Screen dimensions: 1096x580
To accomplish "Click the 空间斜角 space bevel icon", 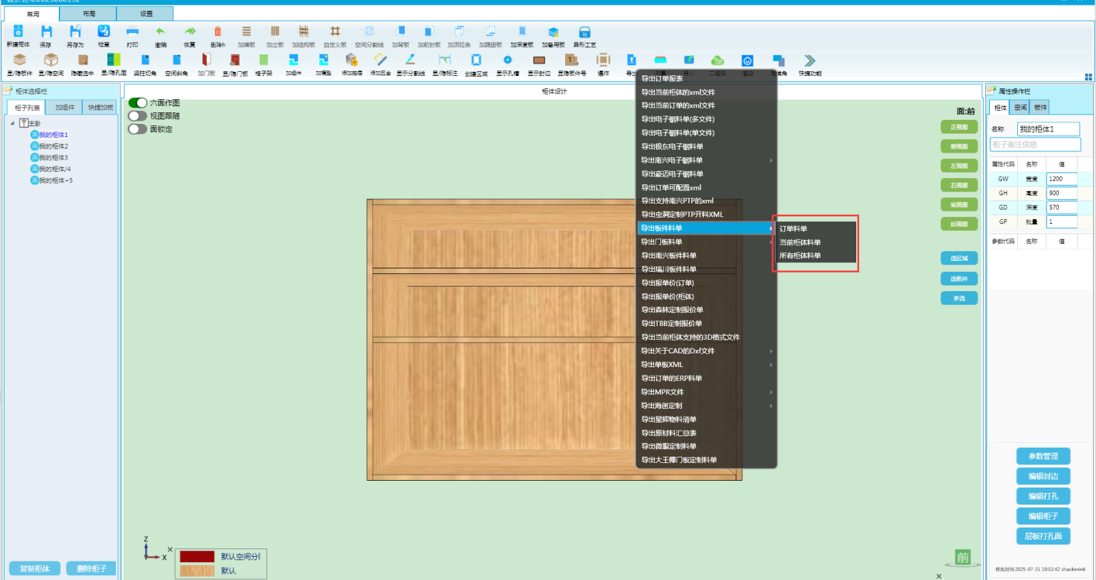I will pyautogui.click(x=176, y=60).
